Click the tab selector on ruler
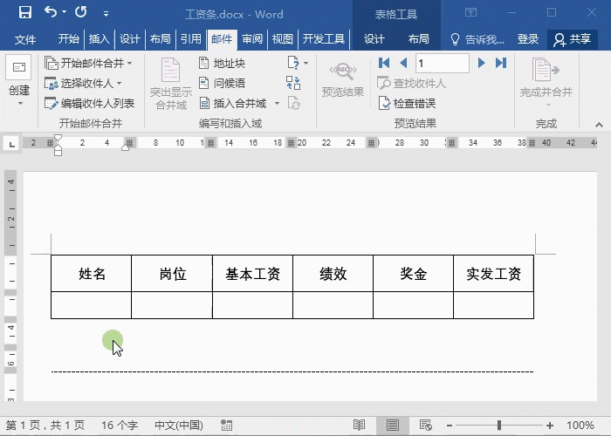This screenshot has width=611, height=436. click(x=12, y=144)
